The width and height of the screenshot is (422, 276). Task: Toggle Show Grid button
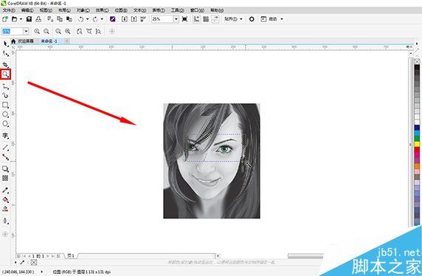(206, 19)
